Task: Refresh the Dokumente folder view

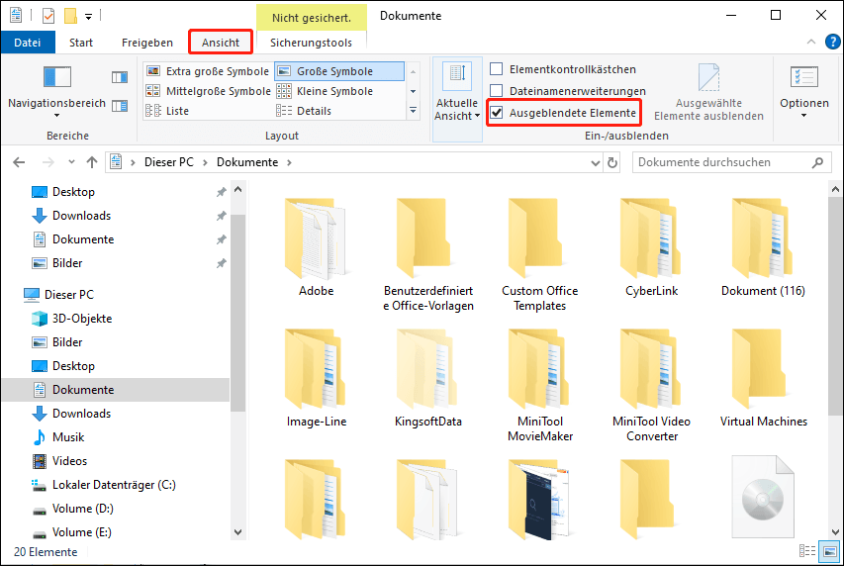Action: [x=612, y=162]
